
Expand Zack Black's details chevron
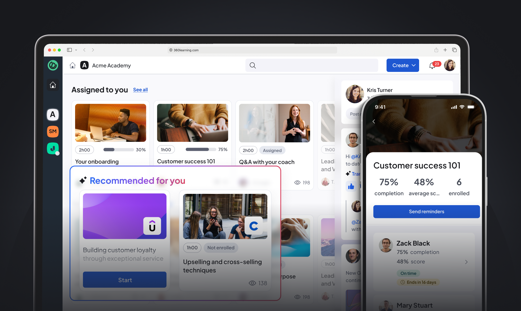pyautogui.click(x=466, y=262)
